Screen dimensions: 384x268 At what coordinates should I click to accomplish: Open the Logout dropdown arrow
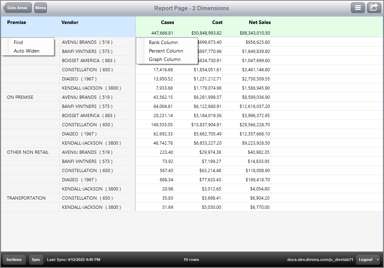tap(377, 260)
